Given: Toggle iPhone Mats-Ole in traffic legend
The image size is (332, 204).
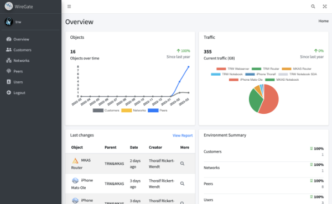Looking at the screenshot, I should point(246,80).
